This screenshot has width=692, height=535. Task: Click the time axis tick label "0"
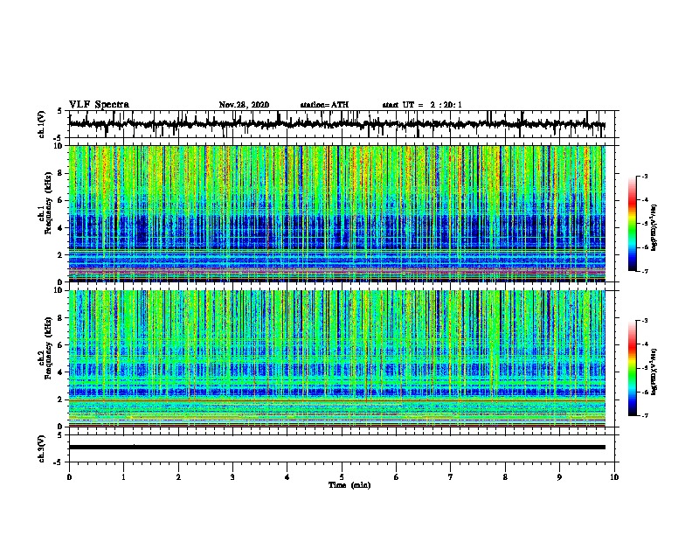69,477
